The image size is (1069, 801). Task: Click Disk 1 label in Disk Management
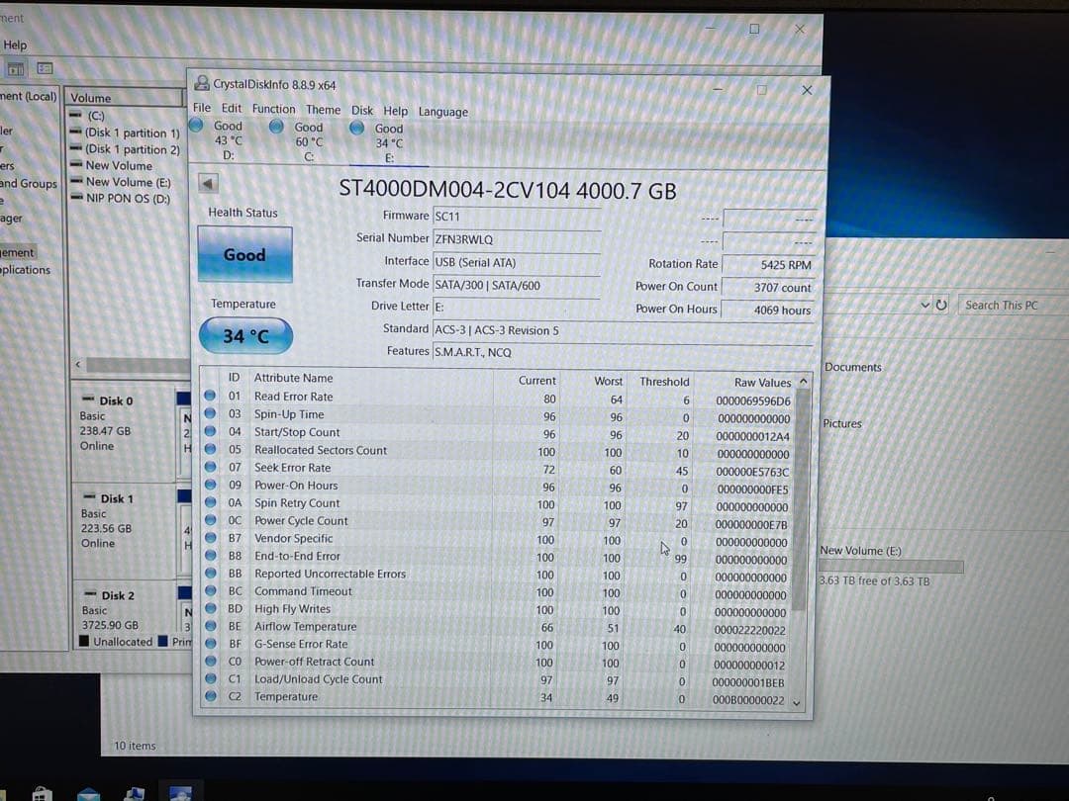point(117,498)
